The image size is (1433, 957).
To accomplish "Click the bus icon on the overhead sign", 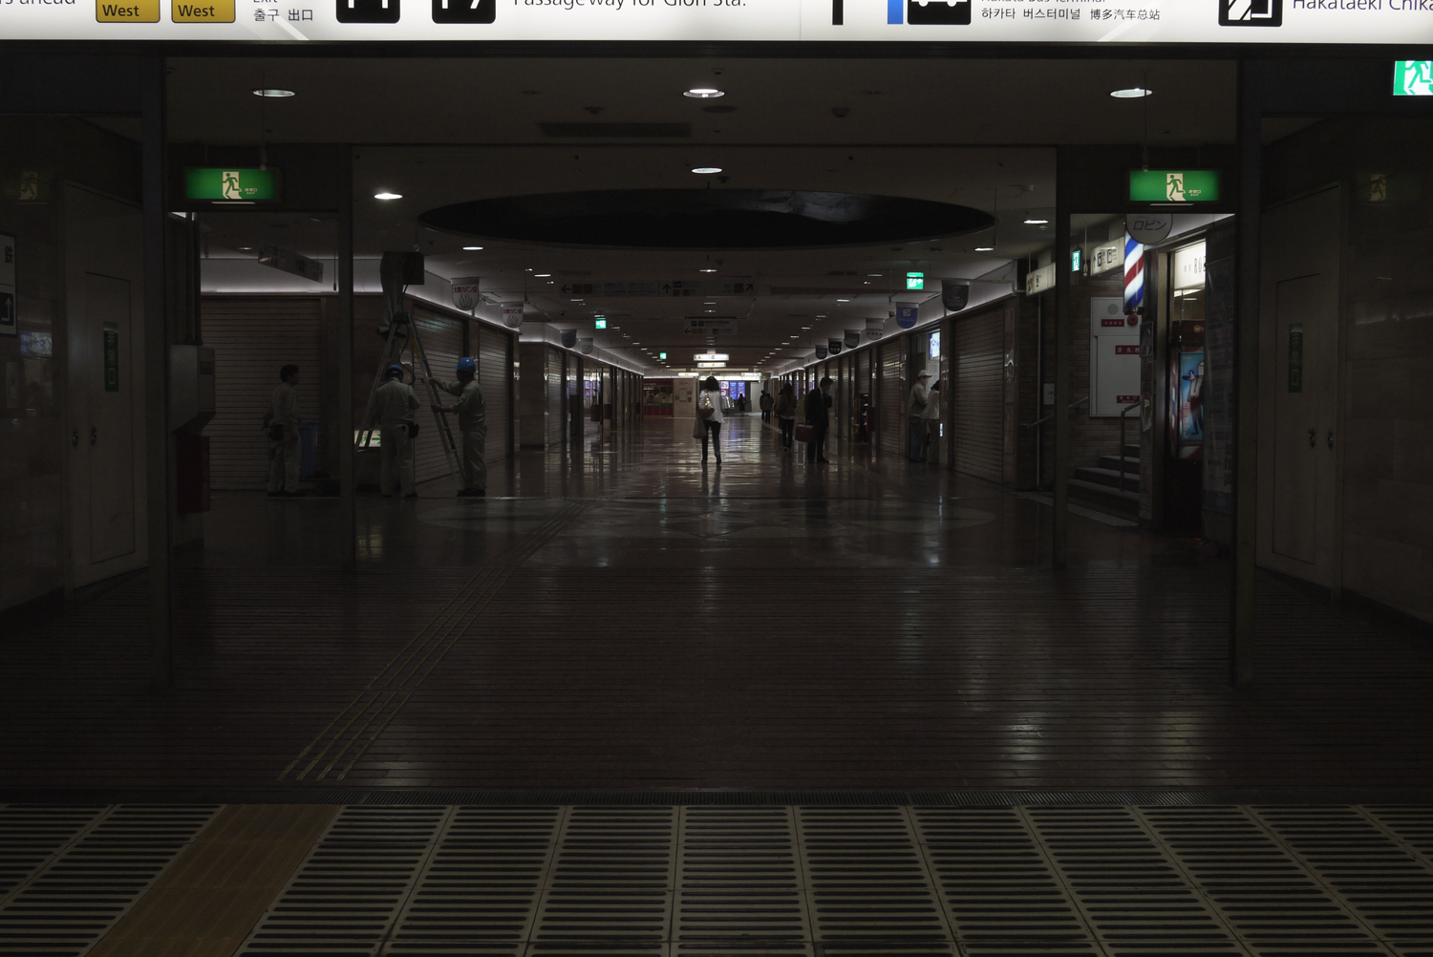I will click(x=938, y=11).
